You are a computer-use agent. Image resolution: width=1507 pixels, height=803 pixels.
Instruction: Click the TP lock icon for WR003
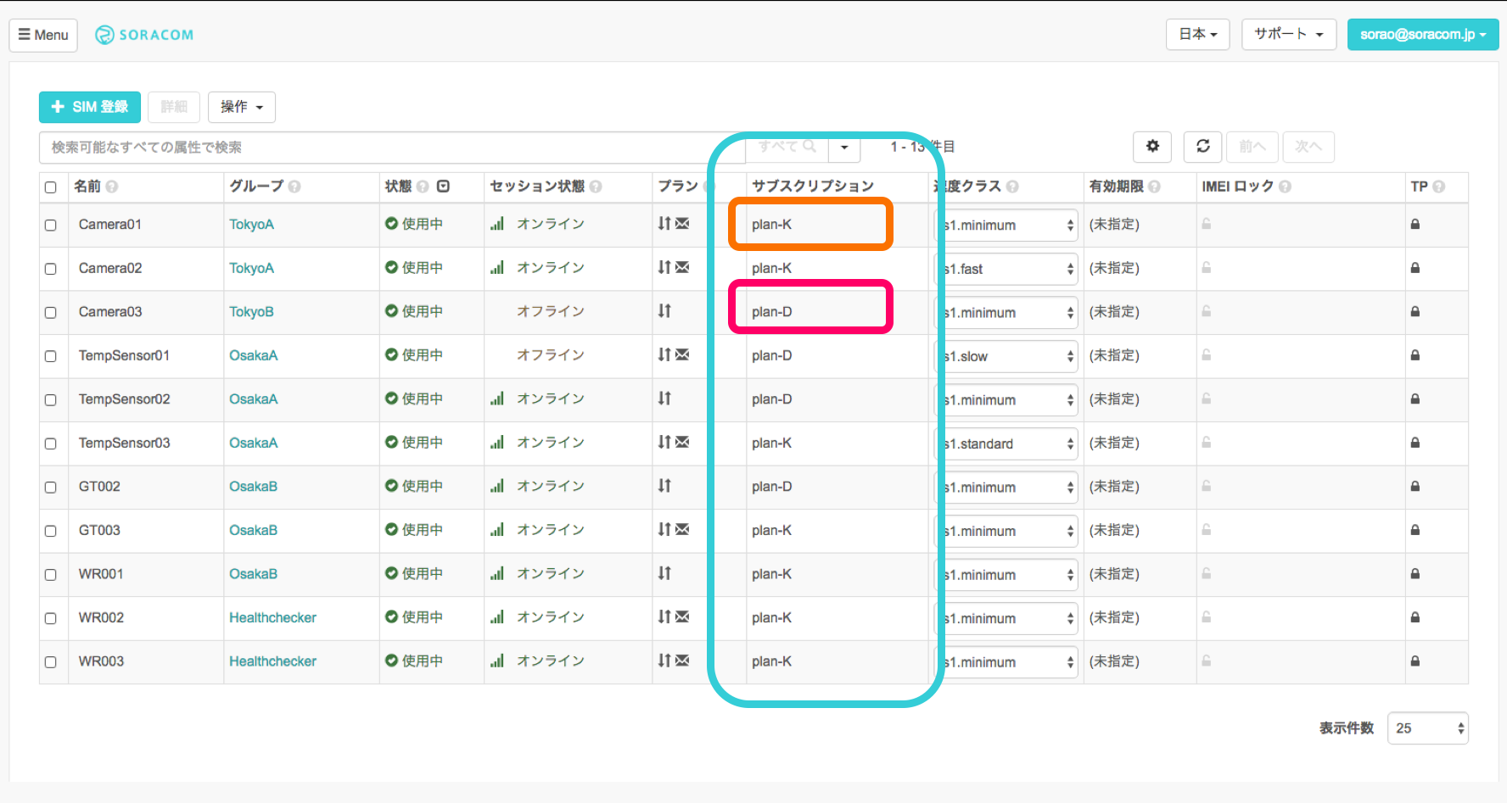point(1415,661)
